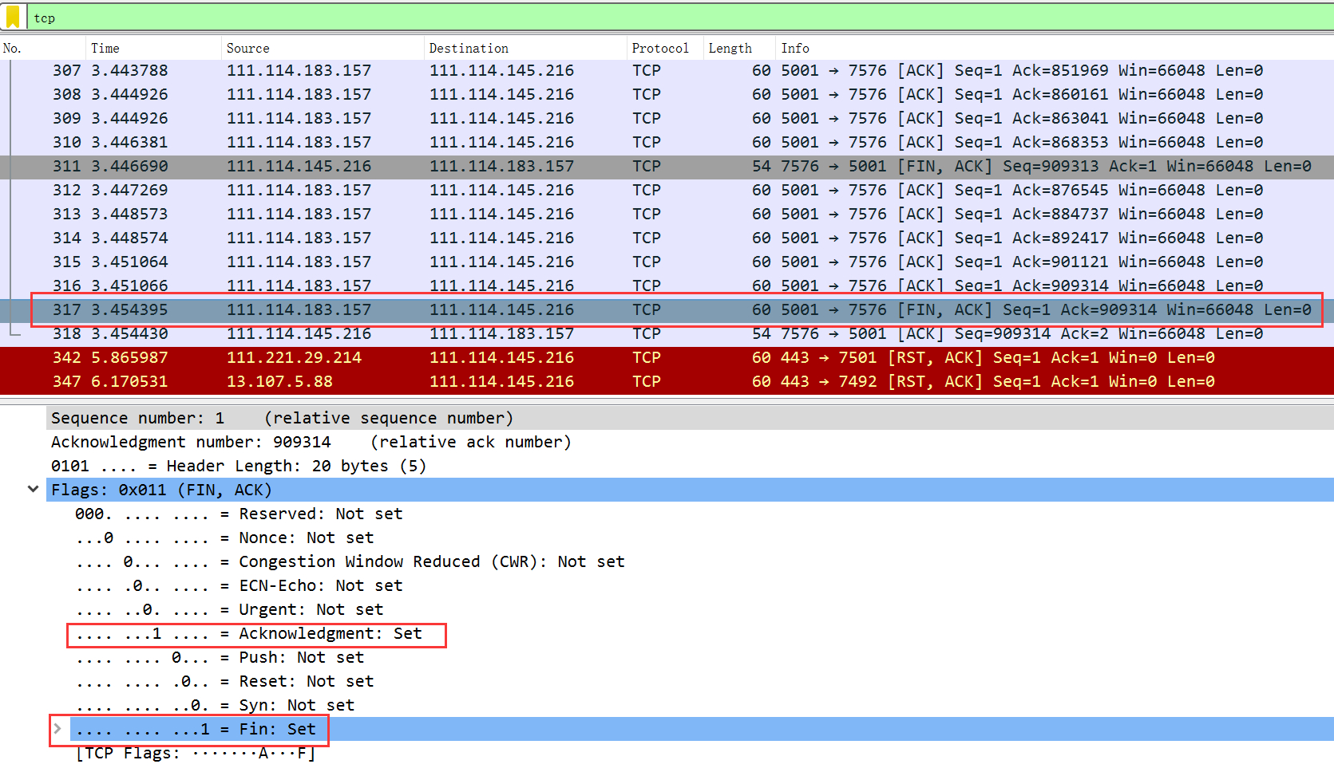1334x768 pixels.
Task: Select red RST packet 347 from 13.107.5.88
Action: (639, 382)
